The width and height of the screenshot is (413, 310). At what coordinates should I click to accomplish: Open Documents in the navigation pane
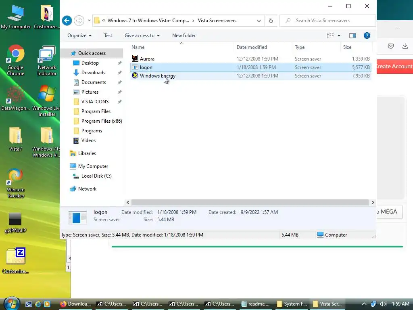pyautogui.click(x=94, y=82)
